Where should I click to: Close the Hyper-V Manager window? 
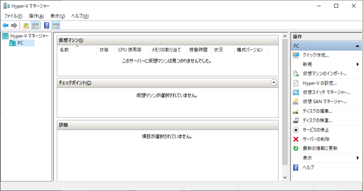coord(354,6)
